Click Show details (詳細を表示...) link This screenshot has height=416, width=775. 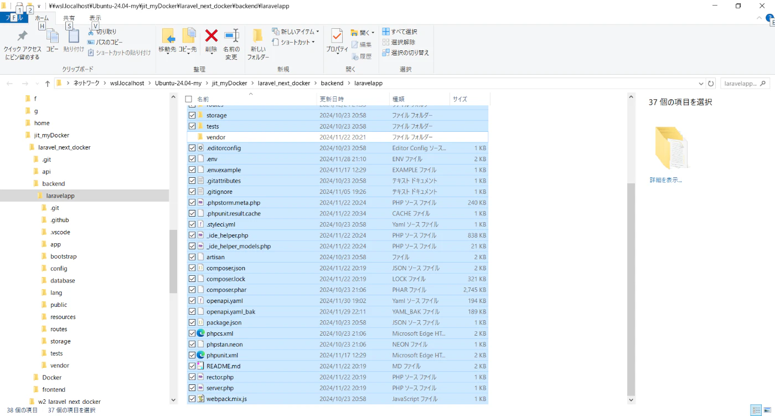[666, 180]
